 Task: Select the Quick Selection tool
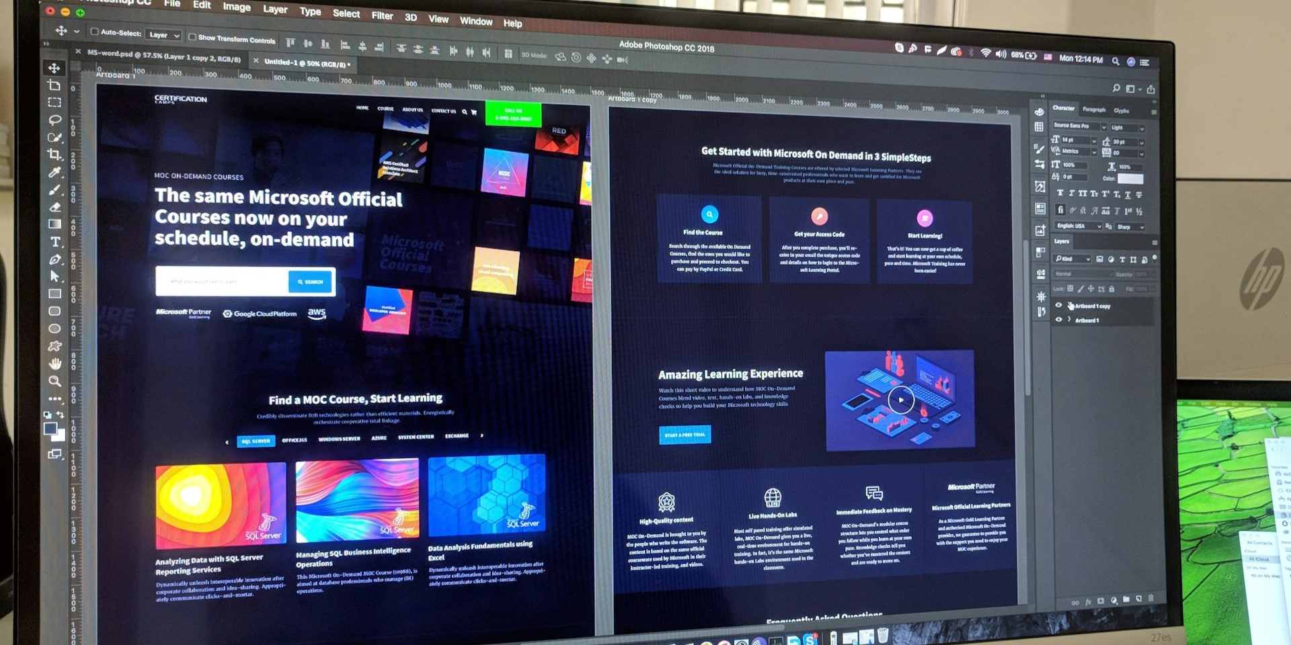point(54,138)
